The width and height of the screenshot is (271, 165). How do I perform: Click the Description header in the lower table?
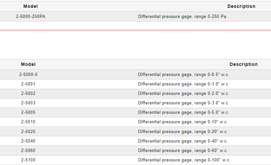pyautogui.click(x=243, y=64)
